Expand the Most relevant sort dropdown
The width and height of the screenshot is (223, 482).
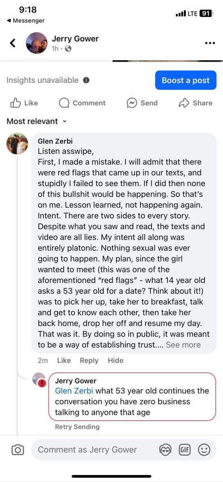tap(36, 121)
